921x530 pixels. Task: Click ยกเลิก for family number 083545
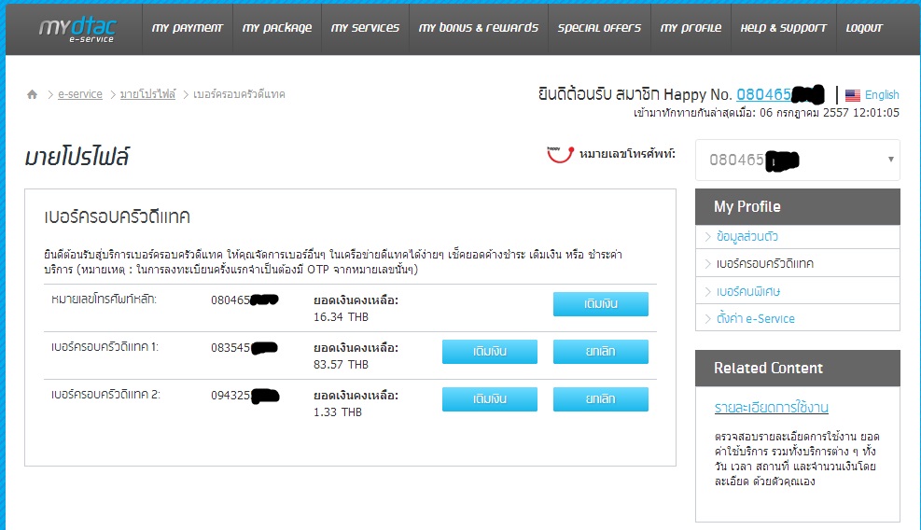point(600,352)
